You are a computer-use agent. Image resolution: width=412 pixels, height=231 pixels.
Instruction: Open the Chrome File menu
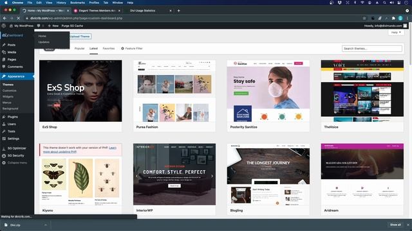30,3
